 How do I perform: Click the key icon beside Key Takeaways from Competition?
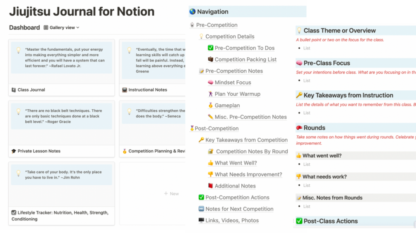pos(201,140)
